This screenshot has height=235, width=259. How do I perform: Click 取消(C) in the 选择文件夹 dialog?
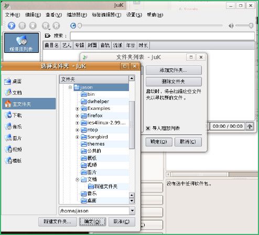coord(122,222)
